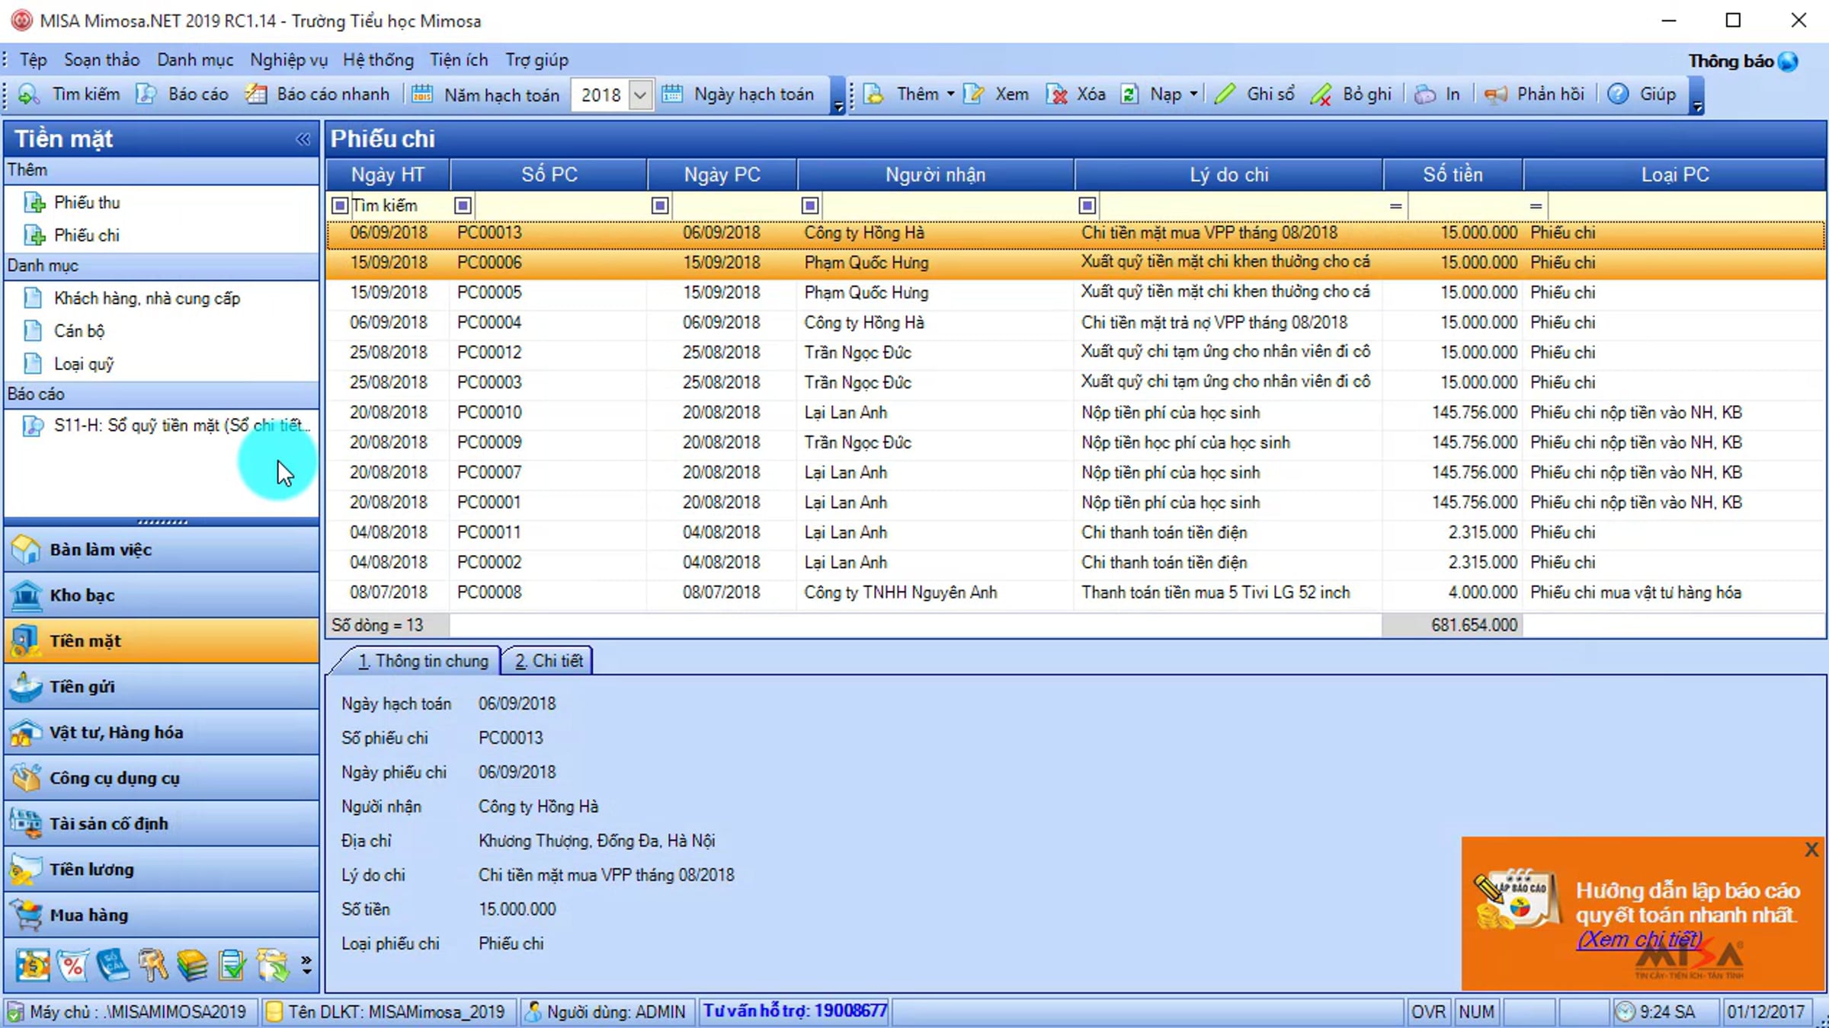Screen dimensions: 1829x1028
Task: Click the Ghi sổ pencil icon
Action: click(1225, 94)
